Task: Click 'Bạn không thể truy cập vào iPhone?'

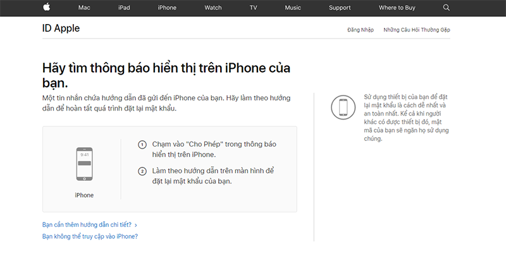Action: 90,236
